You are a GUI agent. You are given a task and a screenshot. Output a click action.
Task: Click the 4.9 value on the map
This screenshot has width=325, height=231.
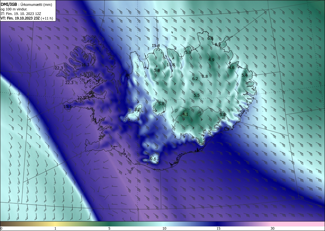tap(211, 60)
